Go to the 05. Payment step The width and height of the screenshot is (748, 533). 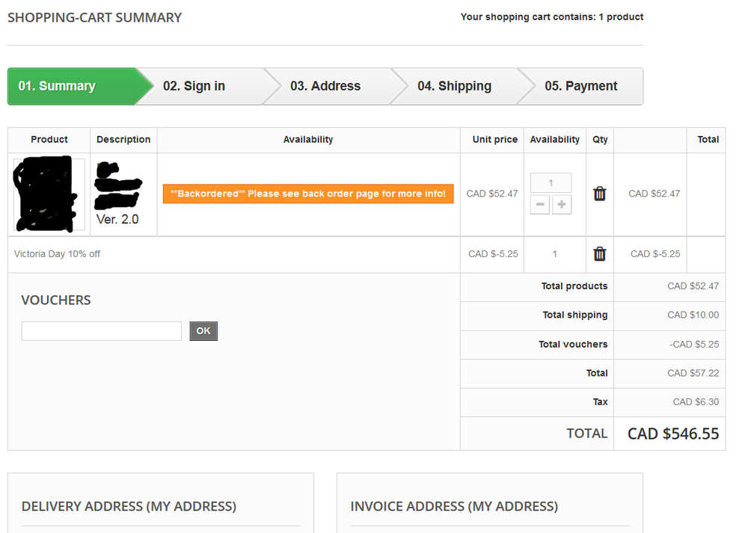pyautogui.click(x=580, y=87)
